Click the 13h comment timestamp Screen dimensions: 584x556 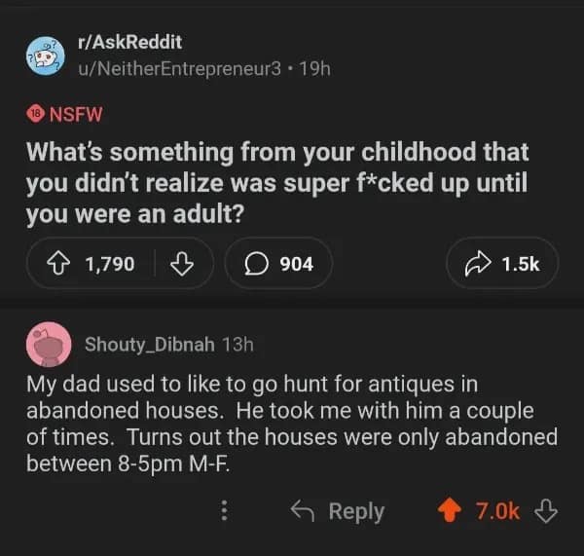(237, 344)
